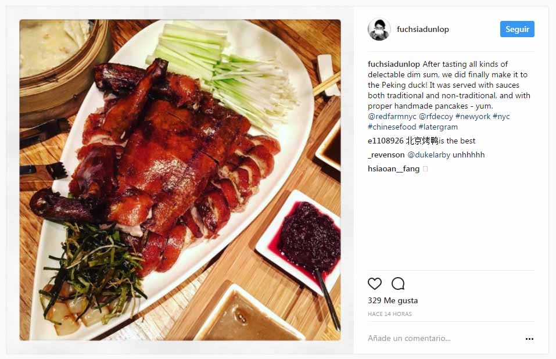Screen dimensions: 556x359
Task: Open the #chinesefood hashtag
Action: click(x=392, y=127)
